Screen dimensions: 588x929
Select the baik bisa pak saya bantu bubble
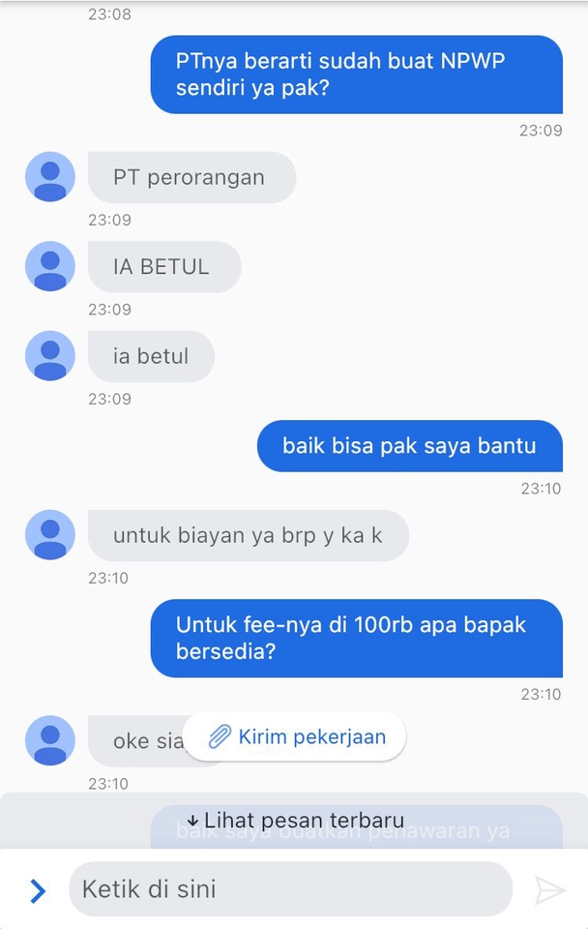coord(410,446)
